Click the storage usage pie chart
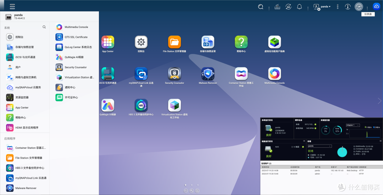 pyautogui.click(x=342, y=152)
